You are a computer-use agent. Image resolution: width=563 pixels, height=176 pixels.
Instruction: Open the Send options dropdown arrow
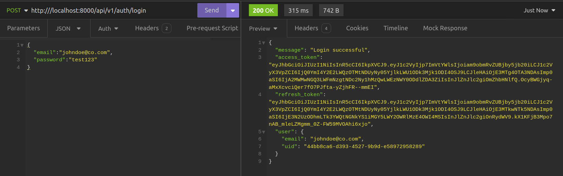233,11
